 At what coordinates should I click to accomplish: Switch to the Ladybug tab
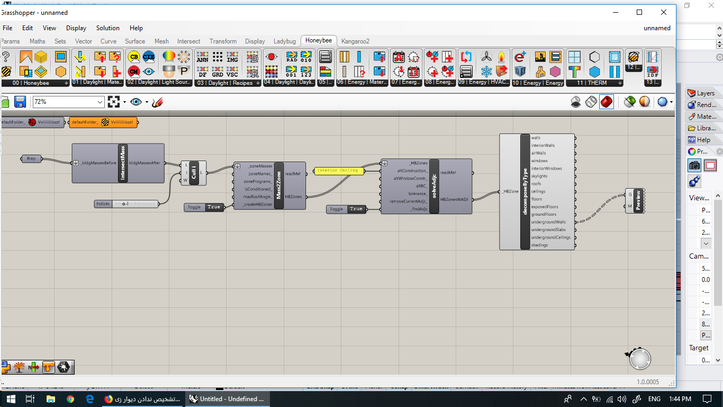(285, 41)
